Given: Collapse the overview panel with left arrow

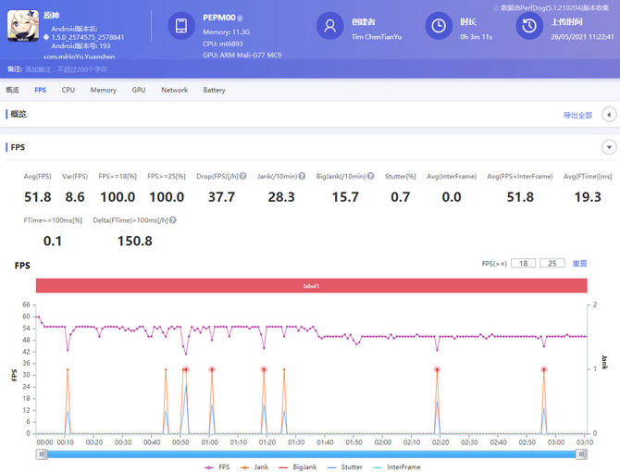Looking at the screenshot, I should click(609, 114).
